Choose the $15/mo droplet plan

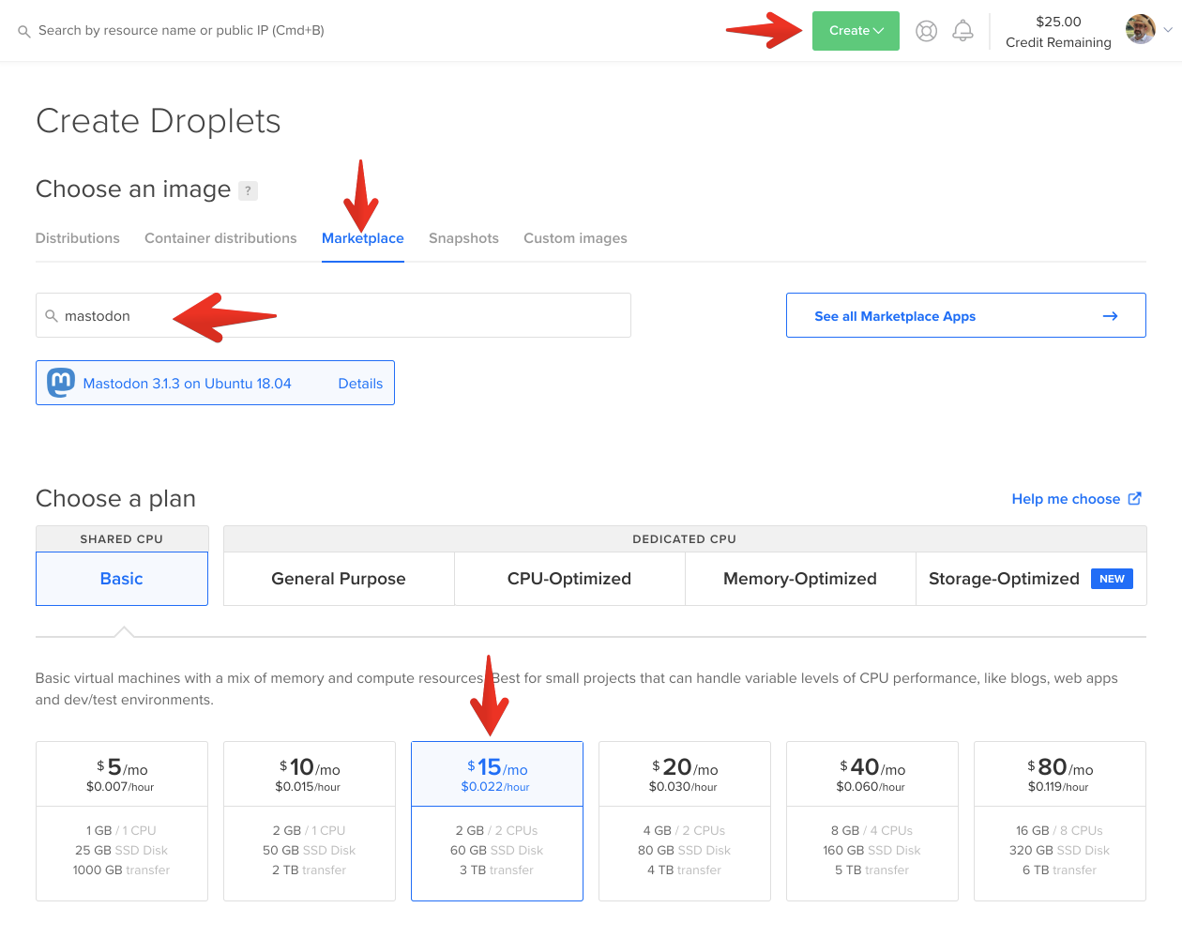(x=497, y=821)
